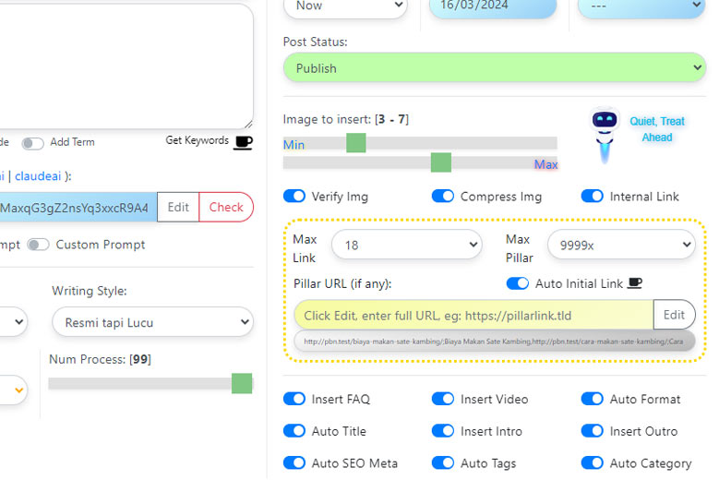Click the coffee cup icon beside Get Keywords
This screenshot has width=719, height=480.
[243, 141]
